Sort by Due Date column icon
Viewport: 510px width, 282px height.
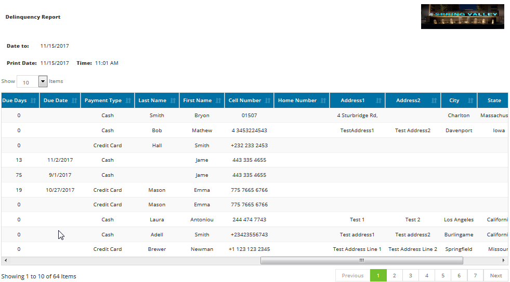pyautogui.click(x=74, y=101)
